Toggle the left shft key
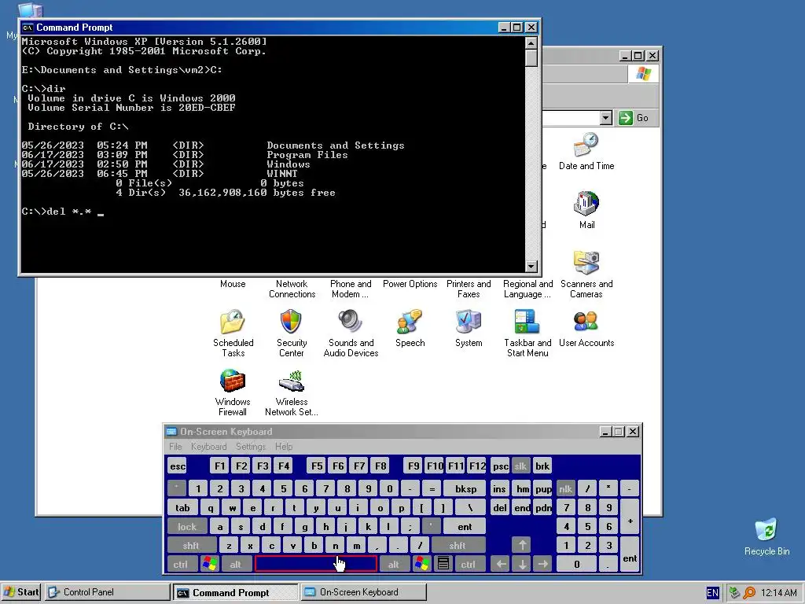 191,545
